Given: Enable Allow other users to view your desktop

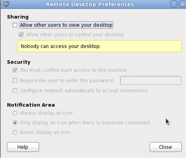Looking at the screenshot, I should tap(15, 25).
